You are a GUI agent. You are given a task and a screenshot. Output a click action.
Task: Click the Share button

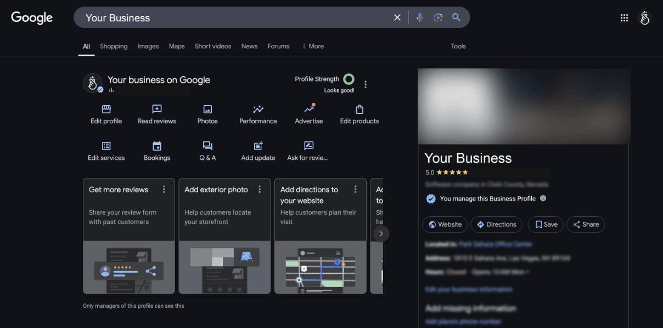pyautogui.click(x=586, y=225)
